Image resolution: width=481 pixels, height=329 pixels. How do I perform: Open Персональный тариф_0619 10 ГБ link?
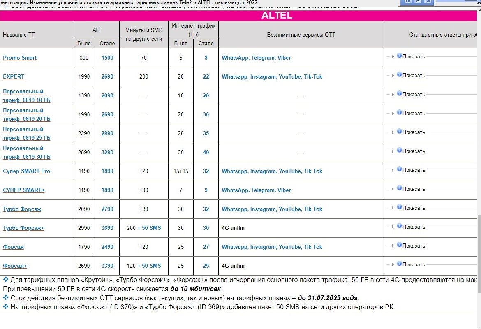(26, 96)
